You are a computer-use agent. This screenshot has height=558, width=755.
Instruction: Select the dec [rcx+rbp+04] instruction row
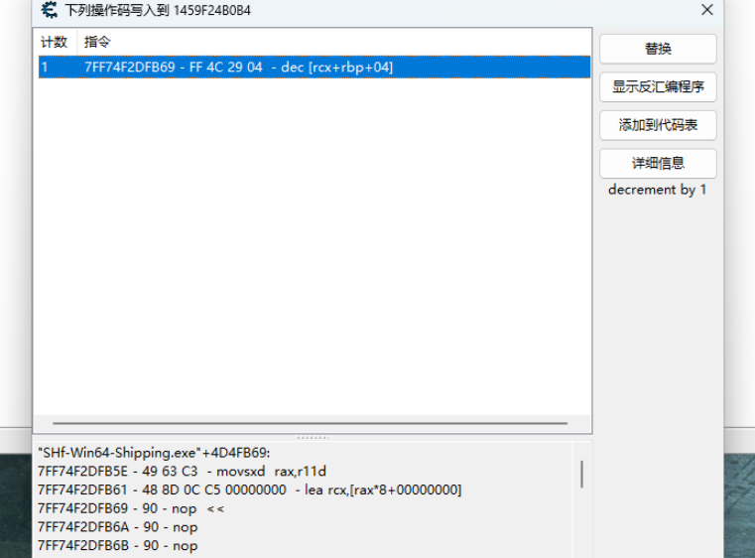315,67
